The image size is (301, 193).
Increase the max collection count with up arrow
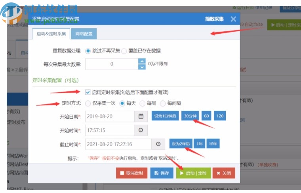142,61
